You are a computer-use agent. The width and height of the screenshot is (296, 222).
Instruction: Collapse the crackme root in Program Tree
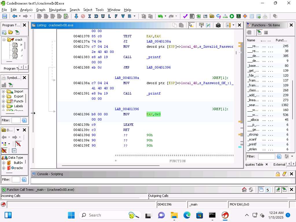(4, 40)
